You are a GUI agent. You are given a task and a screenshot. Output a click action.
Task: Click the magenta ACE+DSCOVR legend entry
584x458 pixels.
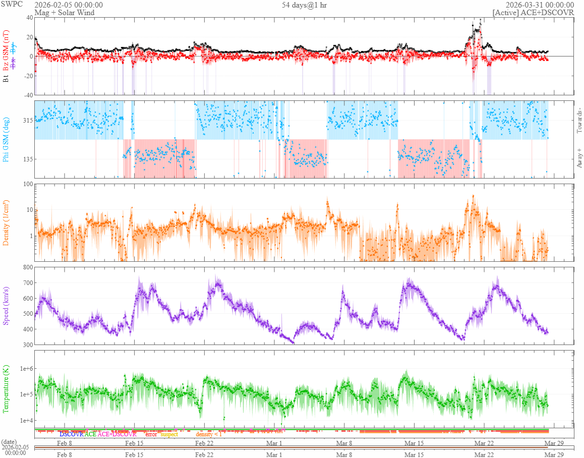click(x=117, y=434)
